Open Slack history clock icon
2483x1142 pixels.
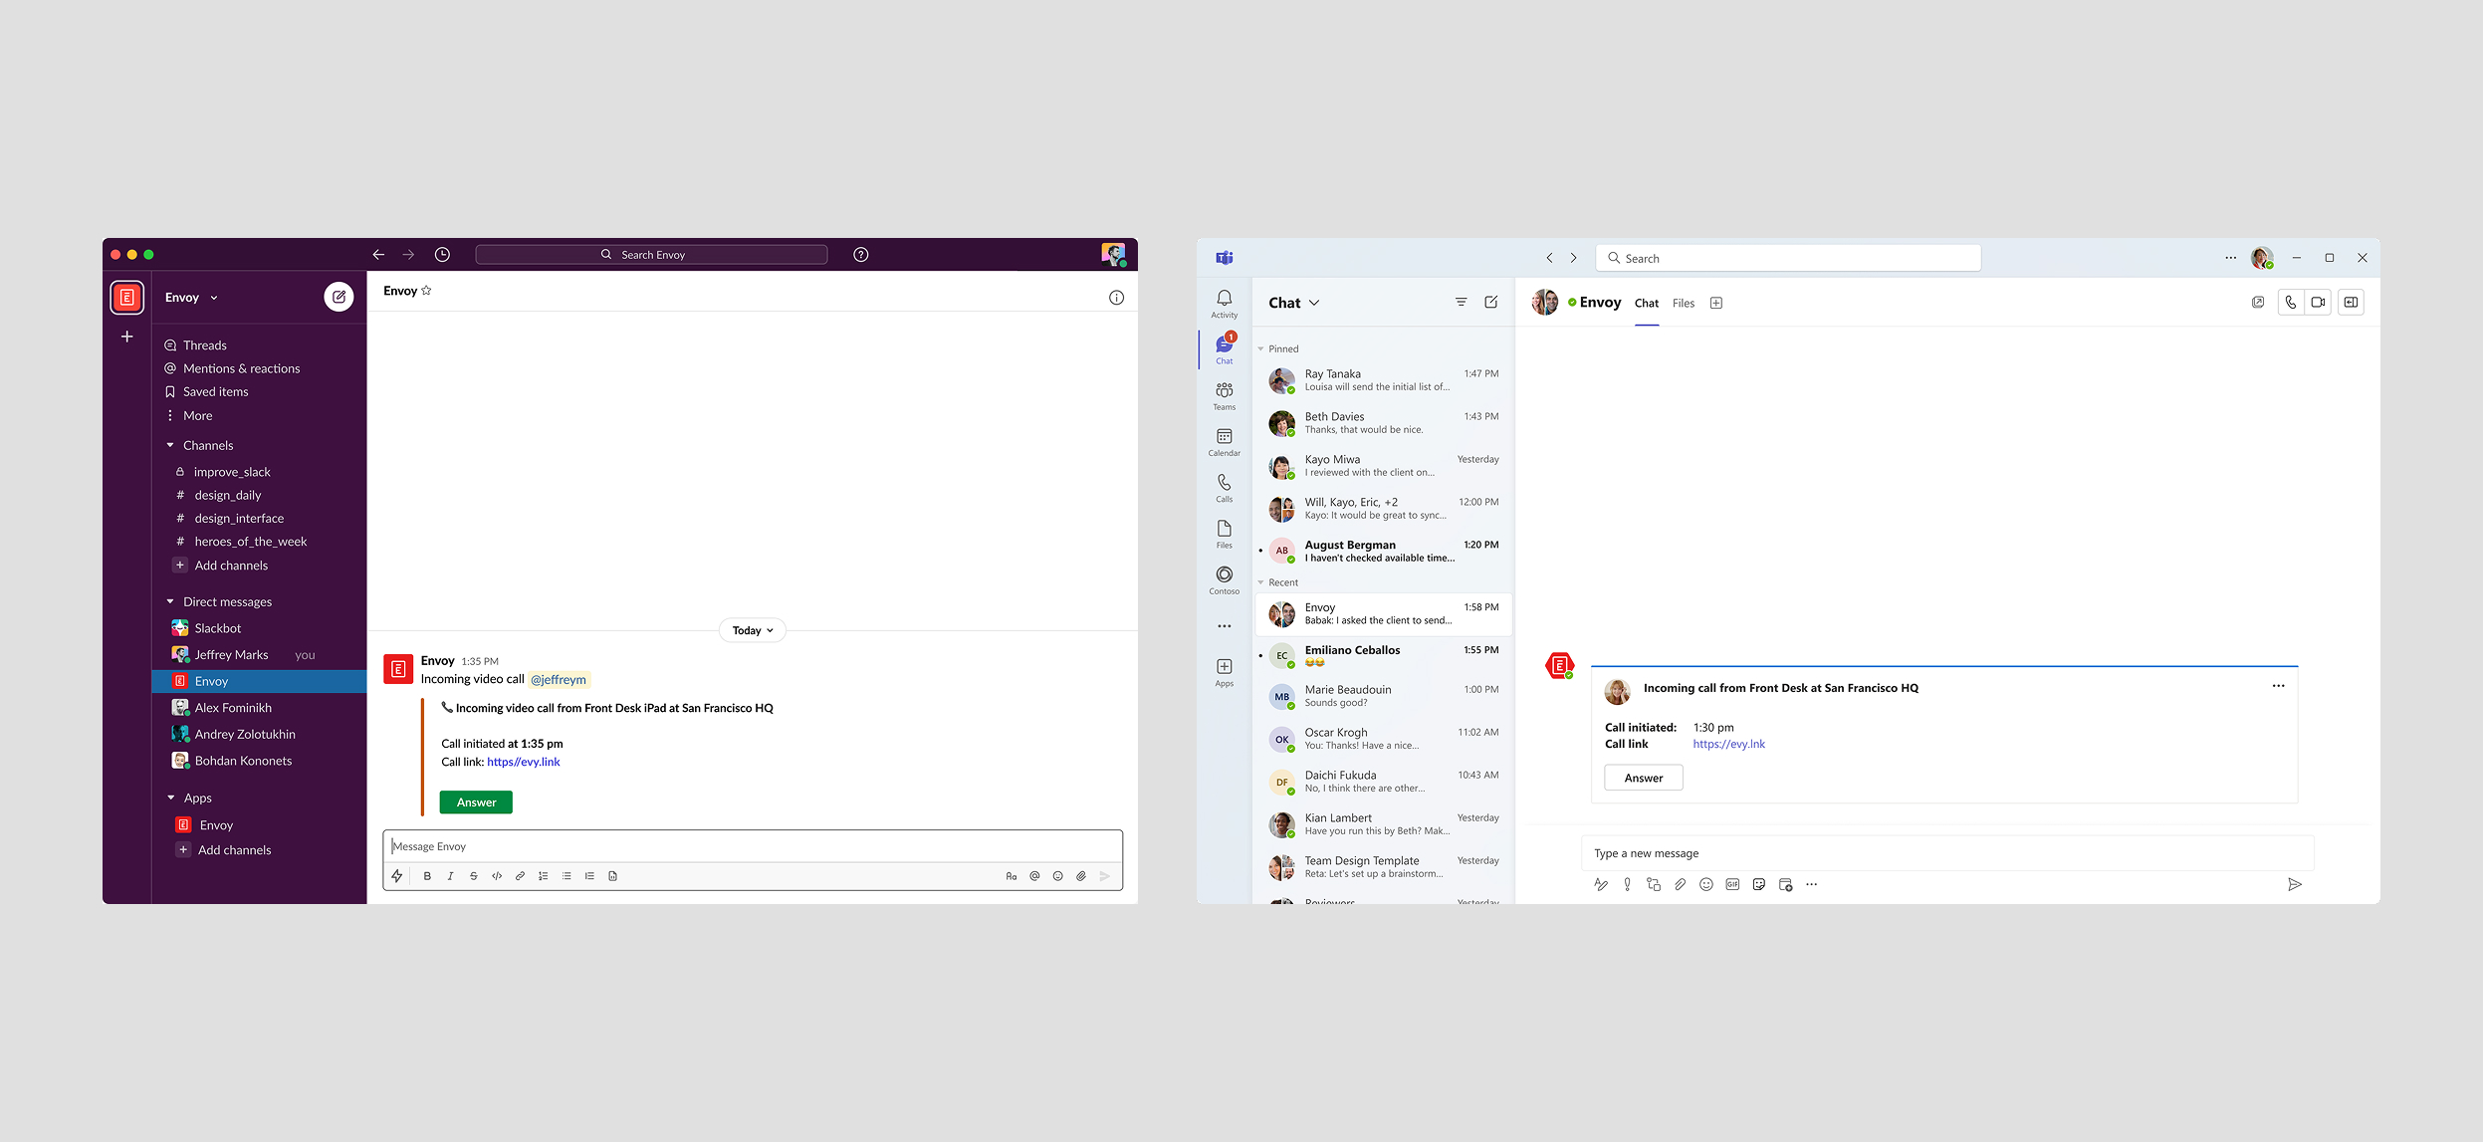(x=442, y=255)
